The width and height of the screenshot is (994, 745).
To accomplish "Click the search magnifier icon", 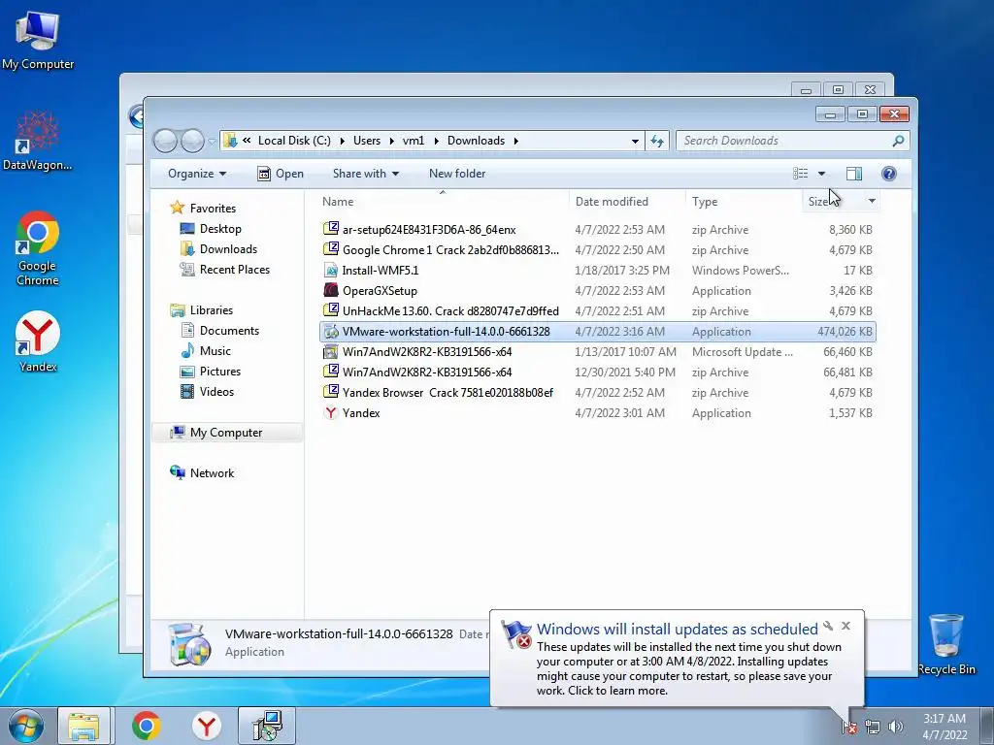I will 898,141.
